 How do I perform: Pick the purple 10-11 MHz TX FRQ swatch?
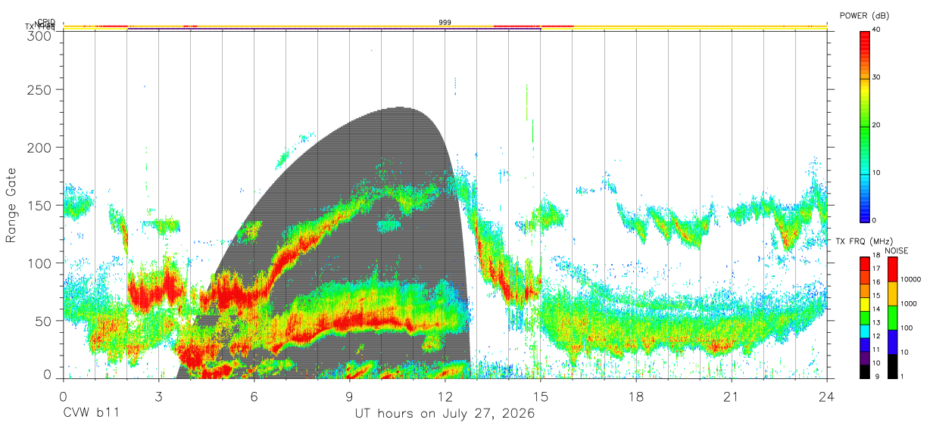point(864,358)
